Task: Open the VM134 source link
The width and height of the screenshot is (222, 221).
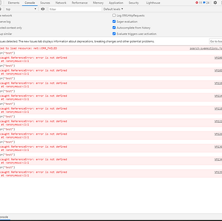Action: tap(218, 160)
